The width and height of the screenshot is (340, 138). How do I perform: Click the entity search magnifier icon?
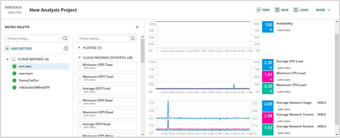pos(65,38)
